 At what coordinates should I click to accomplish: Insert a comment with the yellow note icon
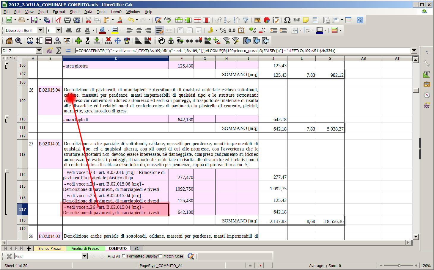point(306,20)
